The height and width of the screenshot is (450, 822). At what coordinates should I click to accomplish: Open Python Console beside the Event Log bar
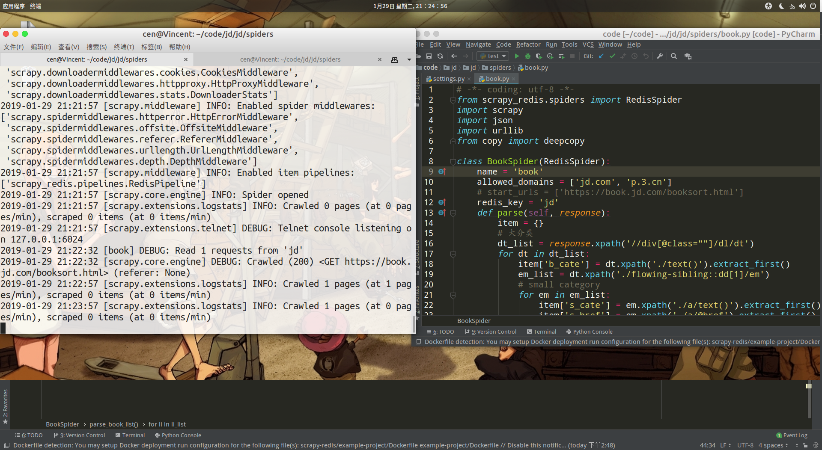coord(178,435)
